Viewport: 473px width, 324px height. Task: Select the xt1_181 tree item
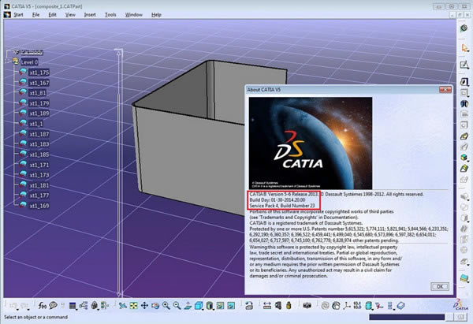click(x=39, y=185)
